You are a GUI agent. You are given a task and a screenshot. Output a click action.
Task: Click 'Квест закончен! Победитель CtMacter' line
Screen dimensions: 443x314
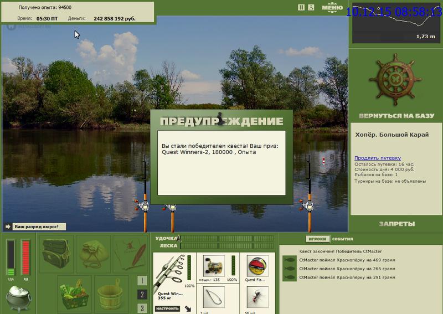point(341,251)
